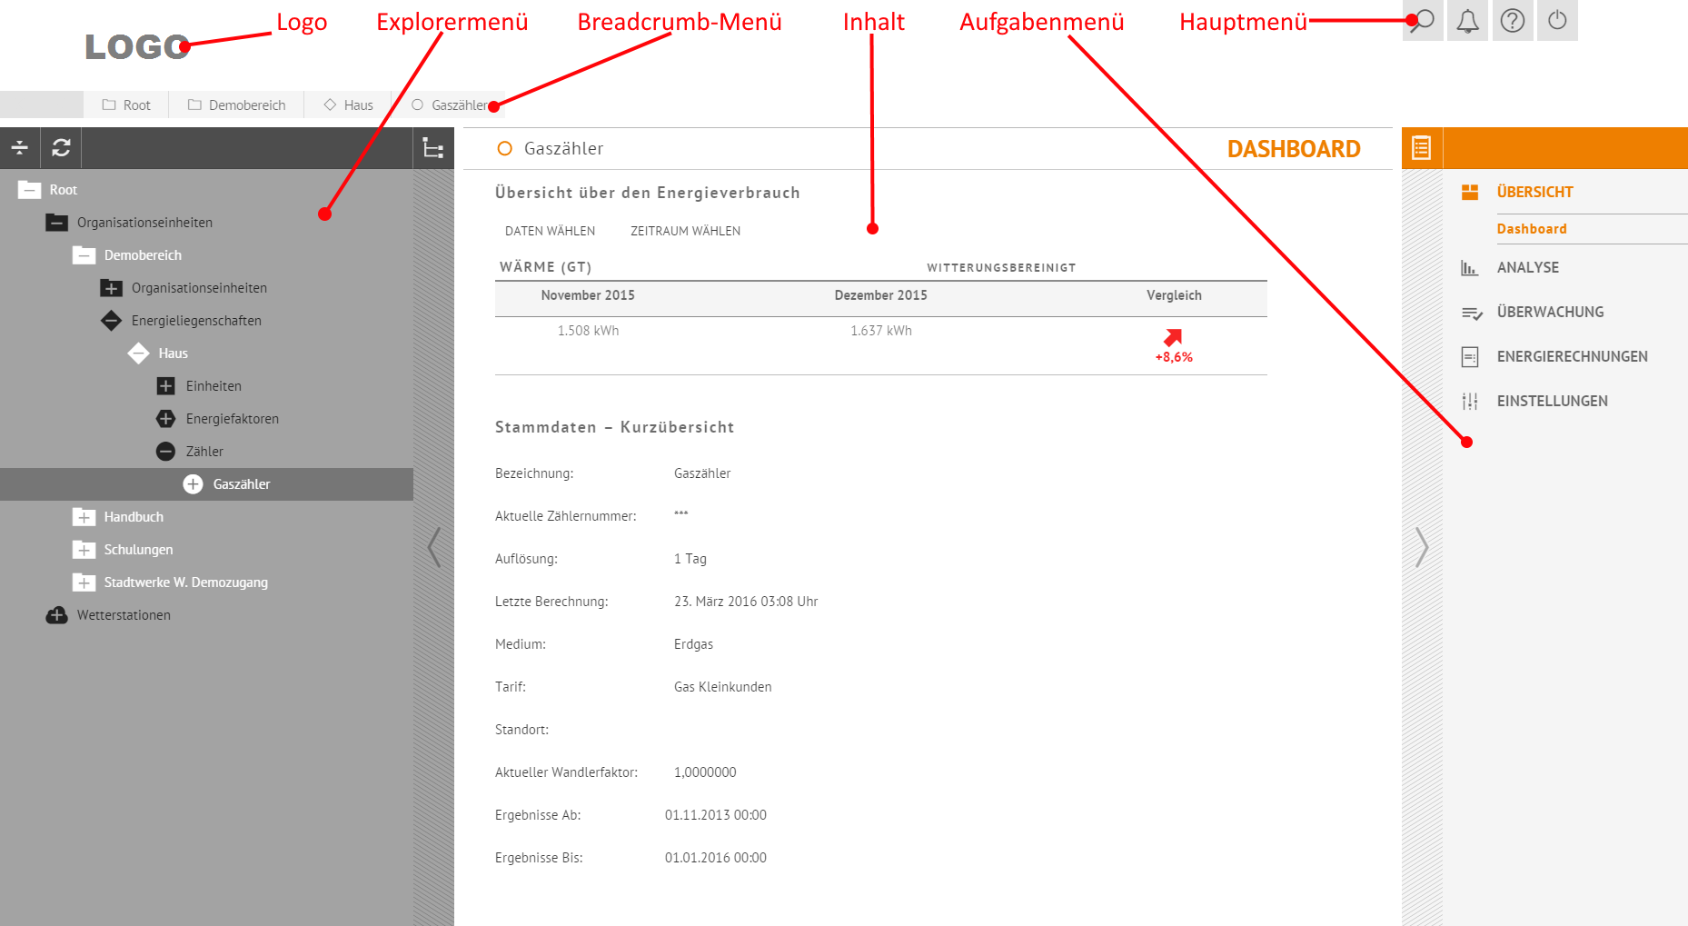Click the Gaszähler content heading
The width and height of the screenshot is (1688, 926).
tap(563, 149)
